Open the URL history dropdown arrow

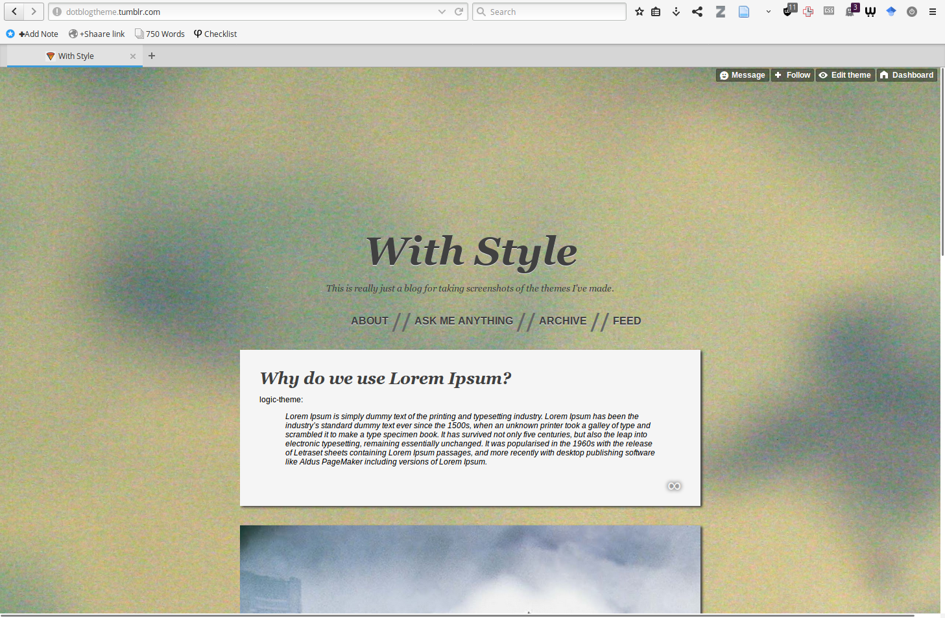click(442, 12)
